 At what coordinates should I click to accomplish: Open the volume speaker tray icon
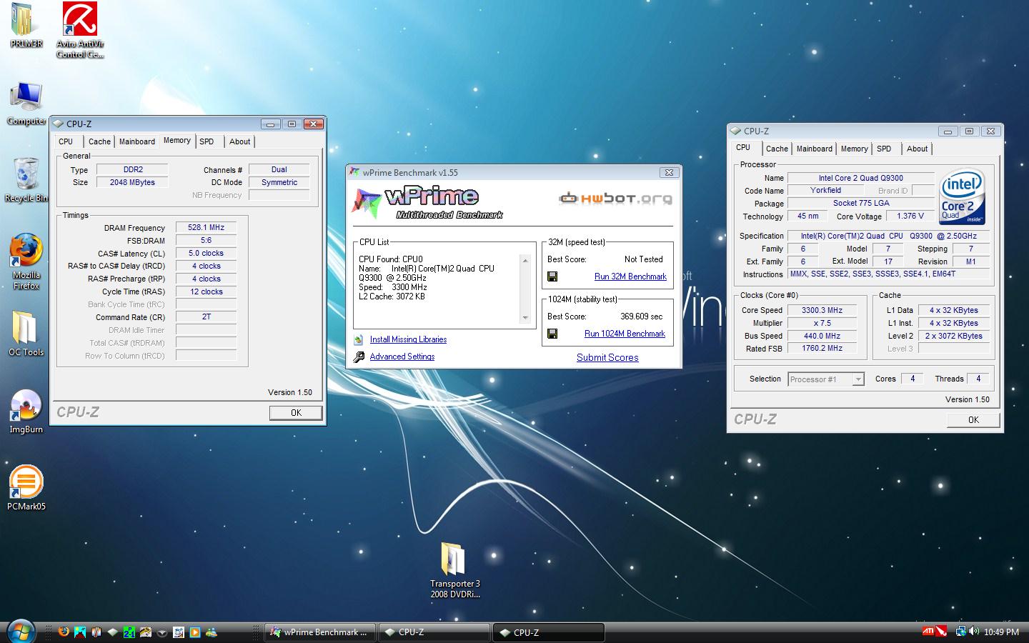click(975, 632)
